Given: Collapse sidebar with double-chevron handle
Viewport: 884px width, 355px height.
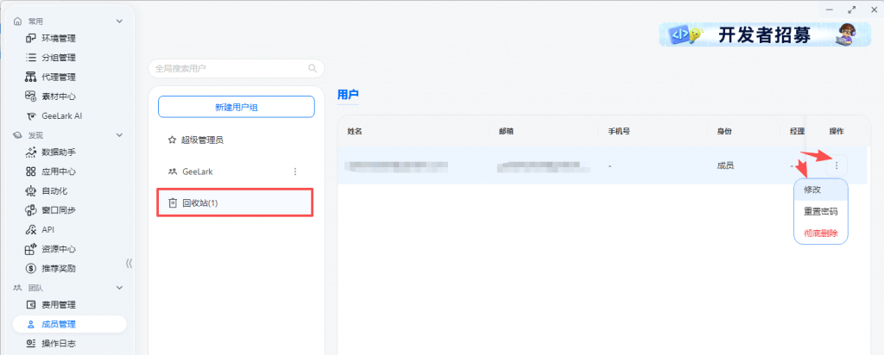Looking at the screenshot, I should [129, 264].
